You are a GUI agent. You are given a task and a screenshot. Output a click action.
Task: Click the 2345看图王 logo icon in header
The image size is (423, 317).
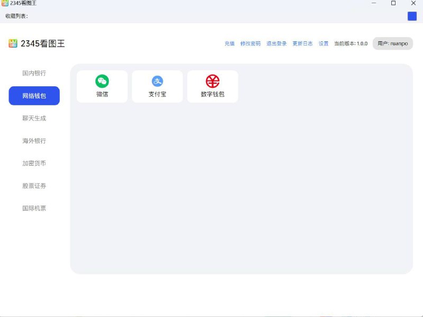click(13, 43)
